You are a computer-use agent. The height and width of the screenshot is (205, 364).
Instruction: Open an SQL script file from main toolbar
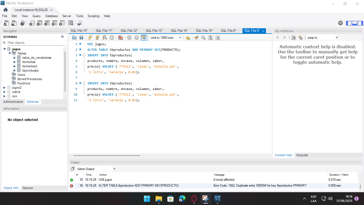14,23
